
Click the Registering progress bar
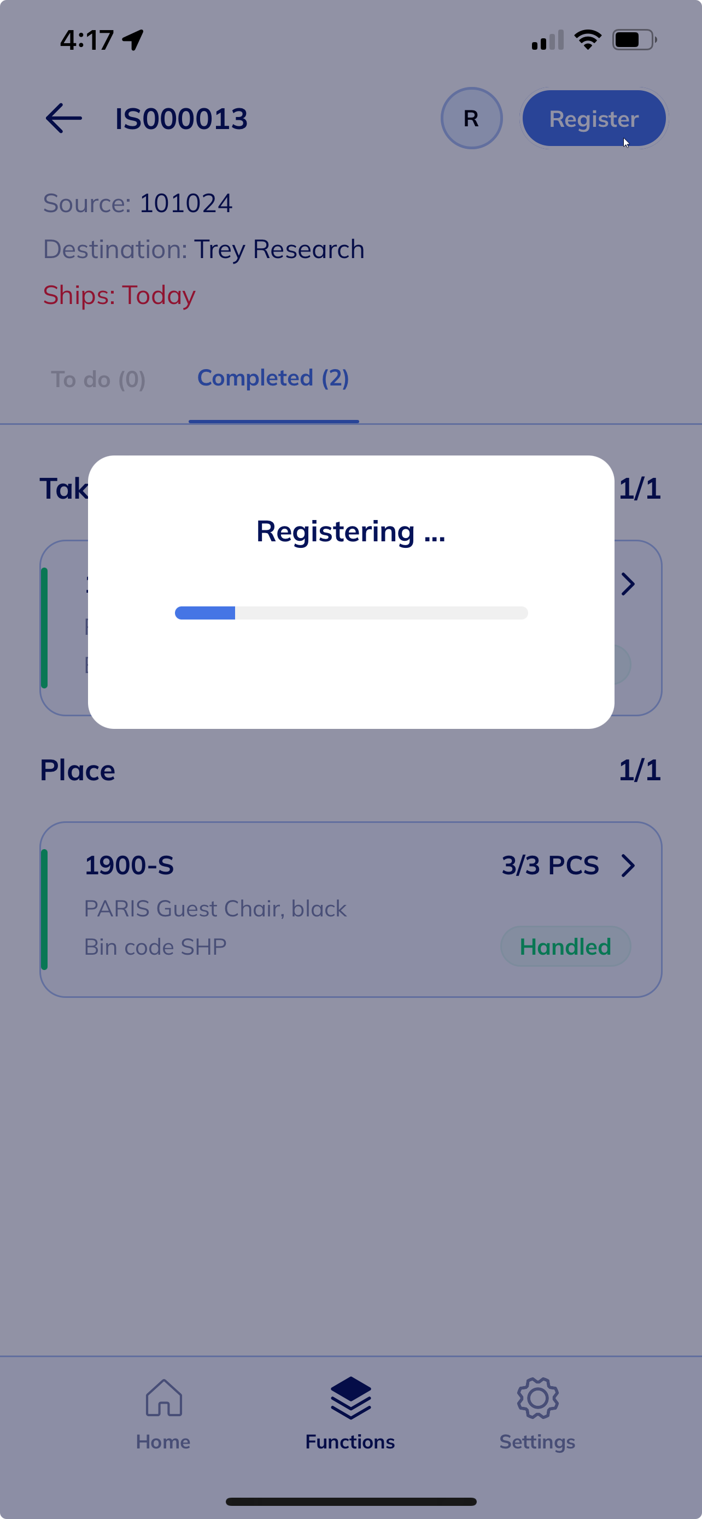click(352, 612)
